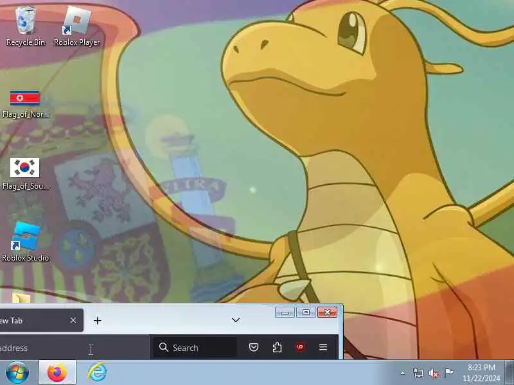
Task: Launch Roblox Player shortcut
Action: click(x=76, y=26)
